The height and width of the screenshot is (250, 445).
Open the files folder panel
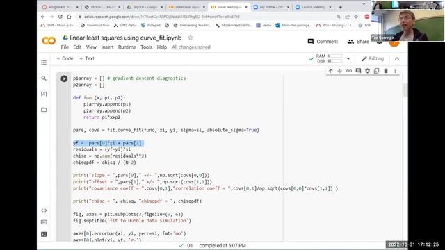click(44, 110)
